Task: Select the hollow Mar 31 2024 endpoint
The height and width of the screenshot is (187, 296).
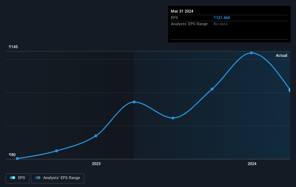Action: pyautogui.click(x=290, y=90)
